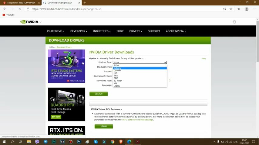Click BUY NOW on the Quadro RTX ad
The height and width of the screenshot is (145, 259).
click(56, 117)
